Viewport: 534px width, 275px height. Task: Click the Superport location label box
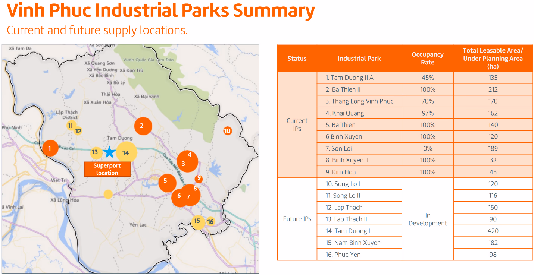pyautogui.click(x=107, y=169)
